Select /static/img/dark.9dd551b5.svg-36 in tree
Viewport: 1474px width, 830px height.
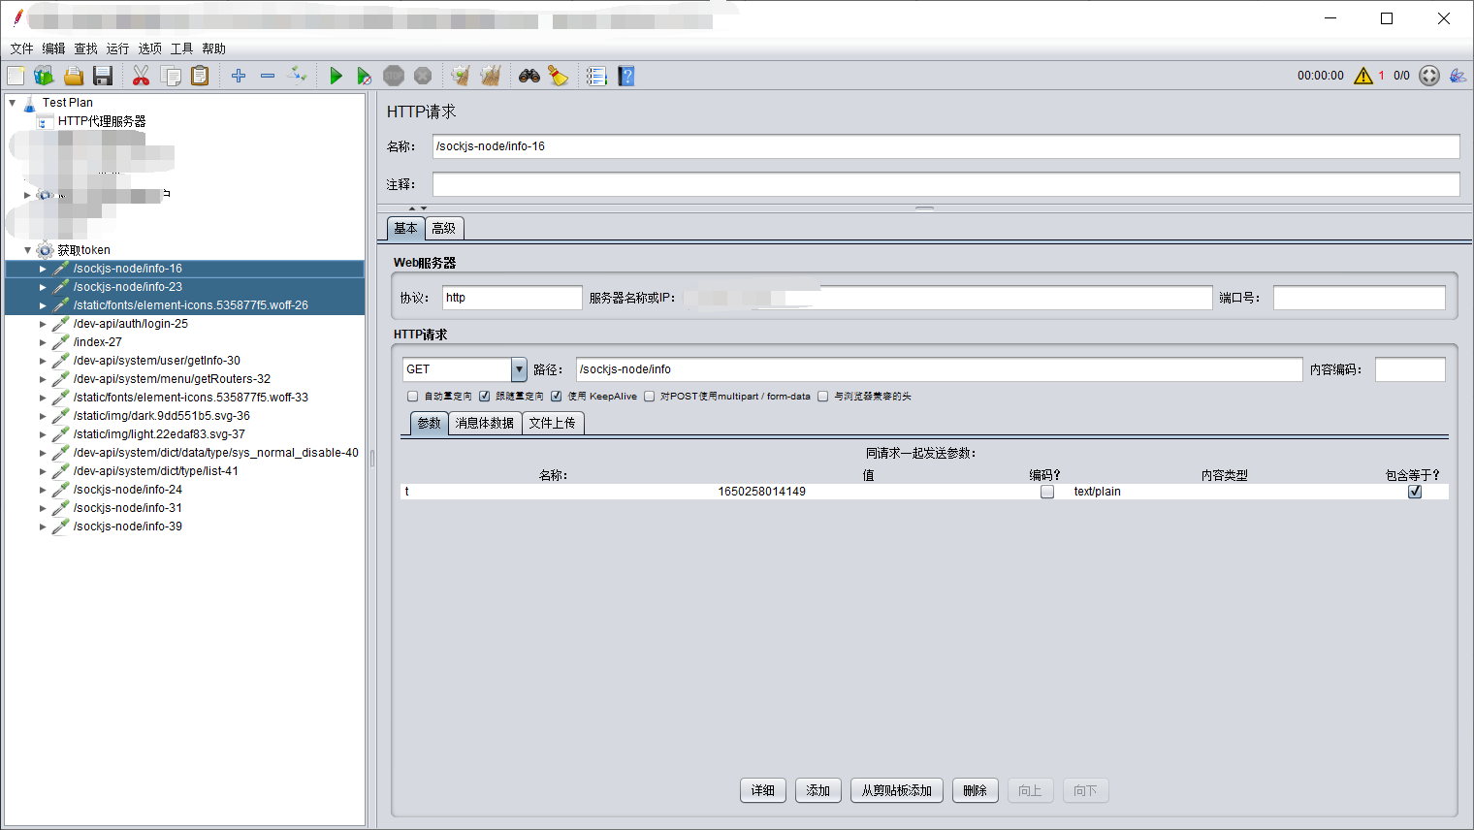tap(161, 416)
